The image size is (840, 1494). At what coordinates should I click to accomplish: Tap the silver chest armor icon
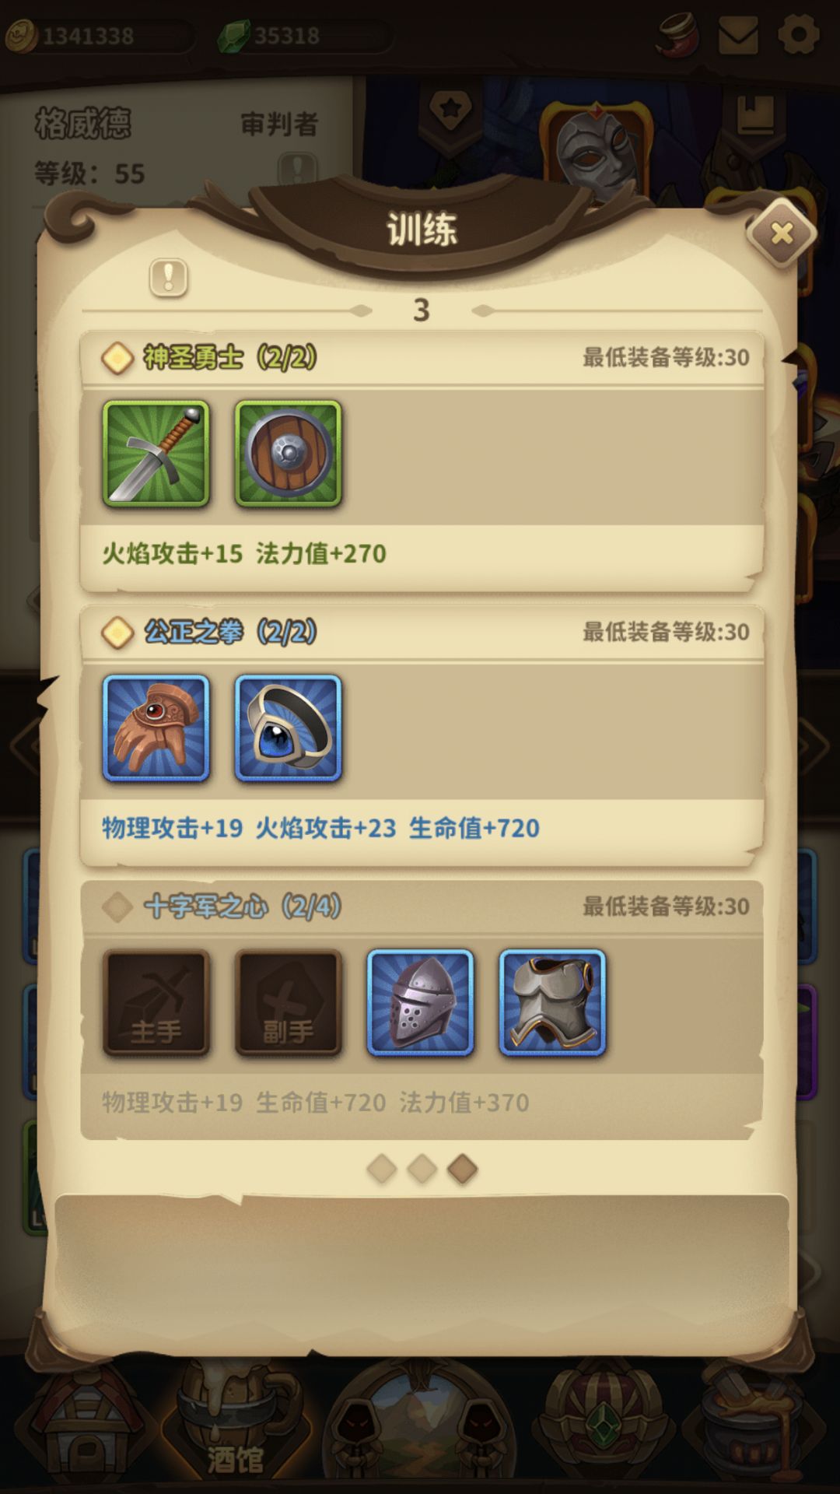pyautogui.click(x=552, y=1002)
